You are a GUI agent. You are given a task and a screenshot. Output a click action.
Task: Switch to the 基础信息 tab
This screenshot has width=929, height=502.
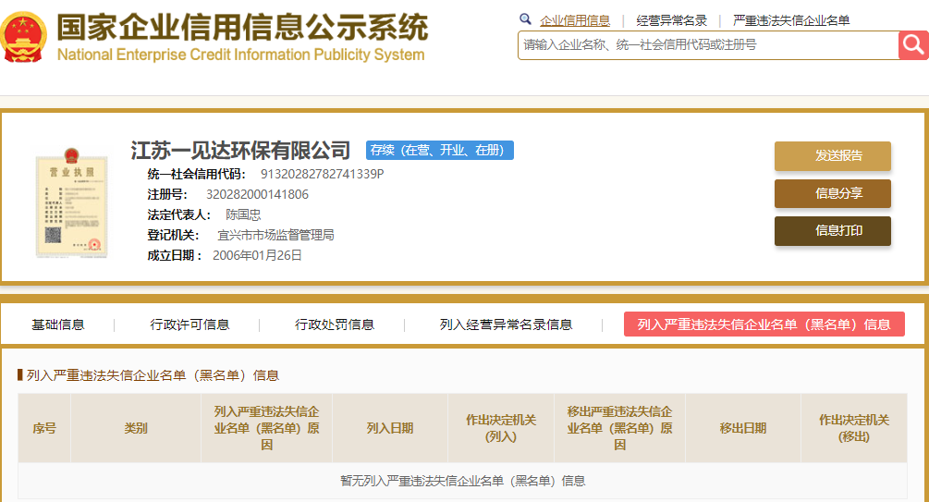(x=58, y=324)
